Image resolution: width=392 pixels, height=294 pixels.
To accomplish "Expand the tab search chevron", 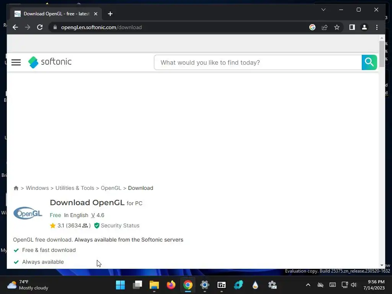I will [323, 10].
